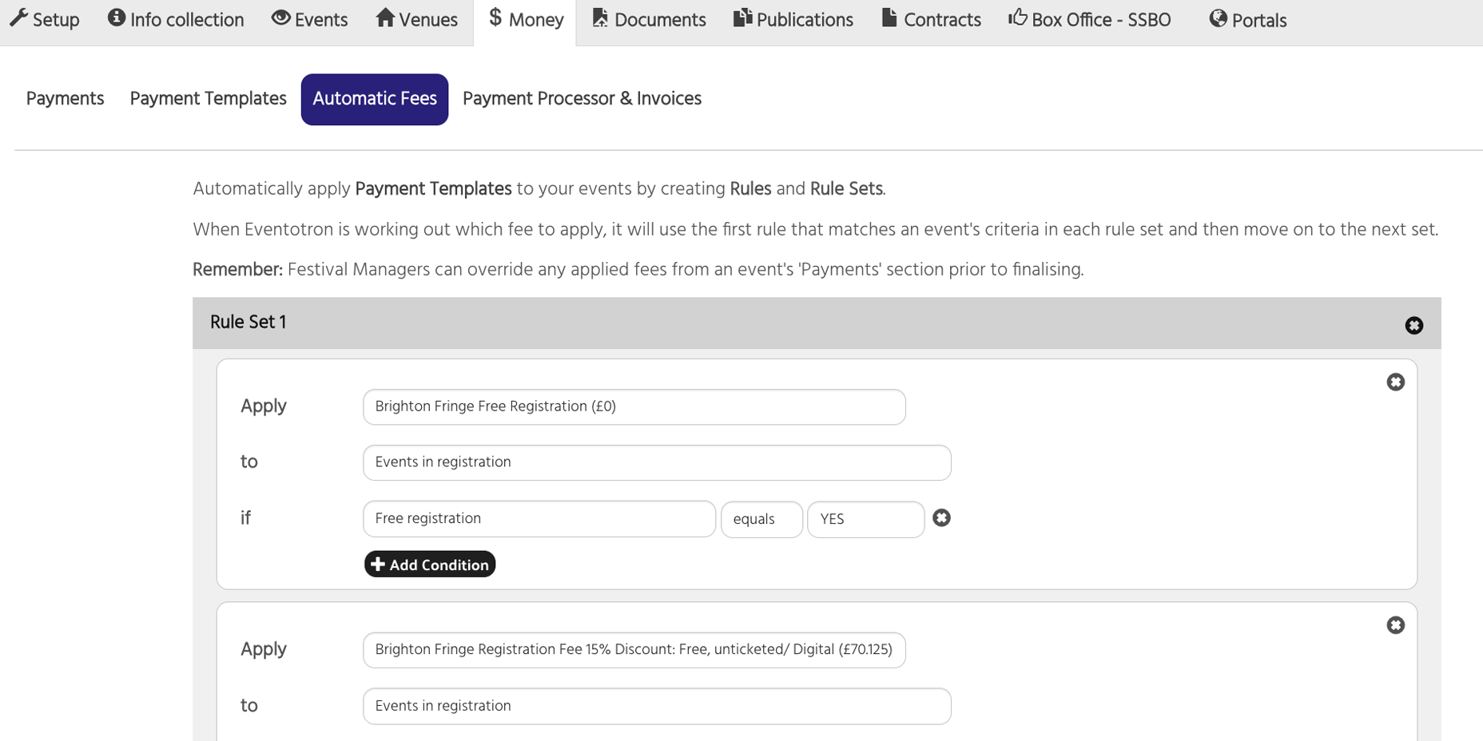This screenshot has width=1483, height=741.
Task: Open first rule's Events in registration dropdown
Action: [657, 462]
